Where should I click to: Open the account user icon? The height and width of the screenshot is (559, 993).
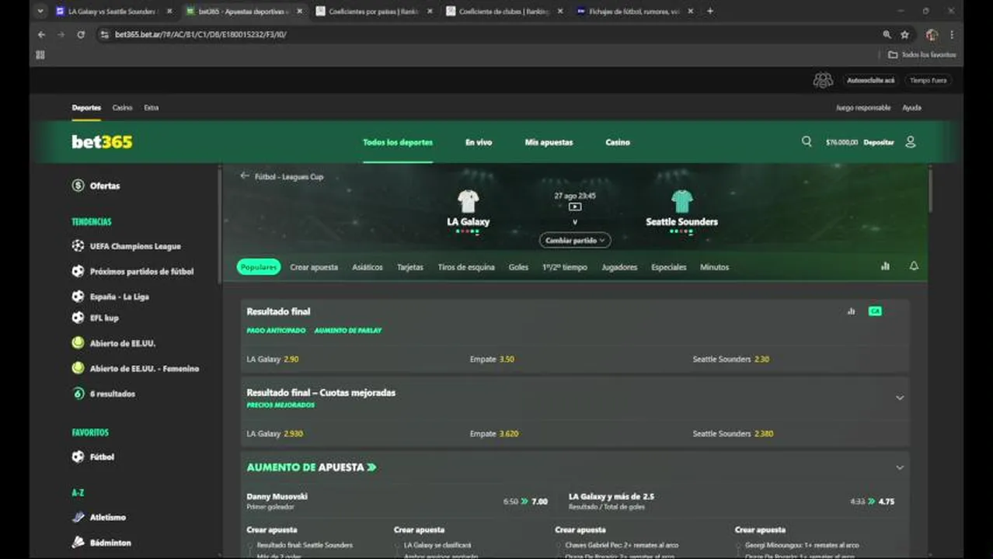click(911, 142)
